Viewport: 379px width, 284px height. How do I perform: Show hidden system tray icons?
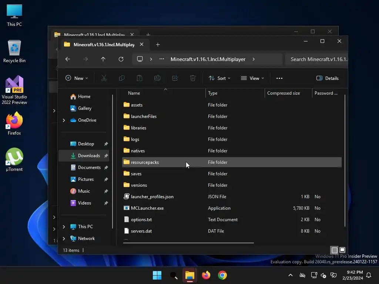click(291, 275)
